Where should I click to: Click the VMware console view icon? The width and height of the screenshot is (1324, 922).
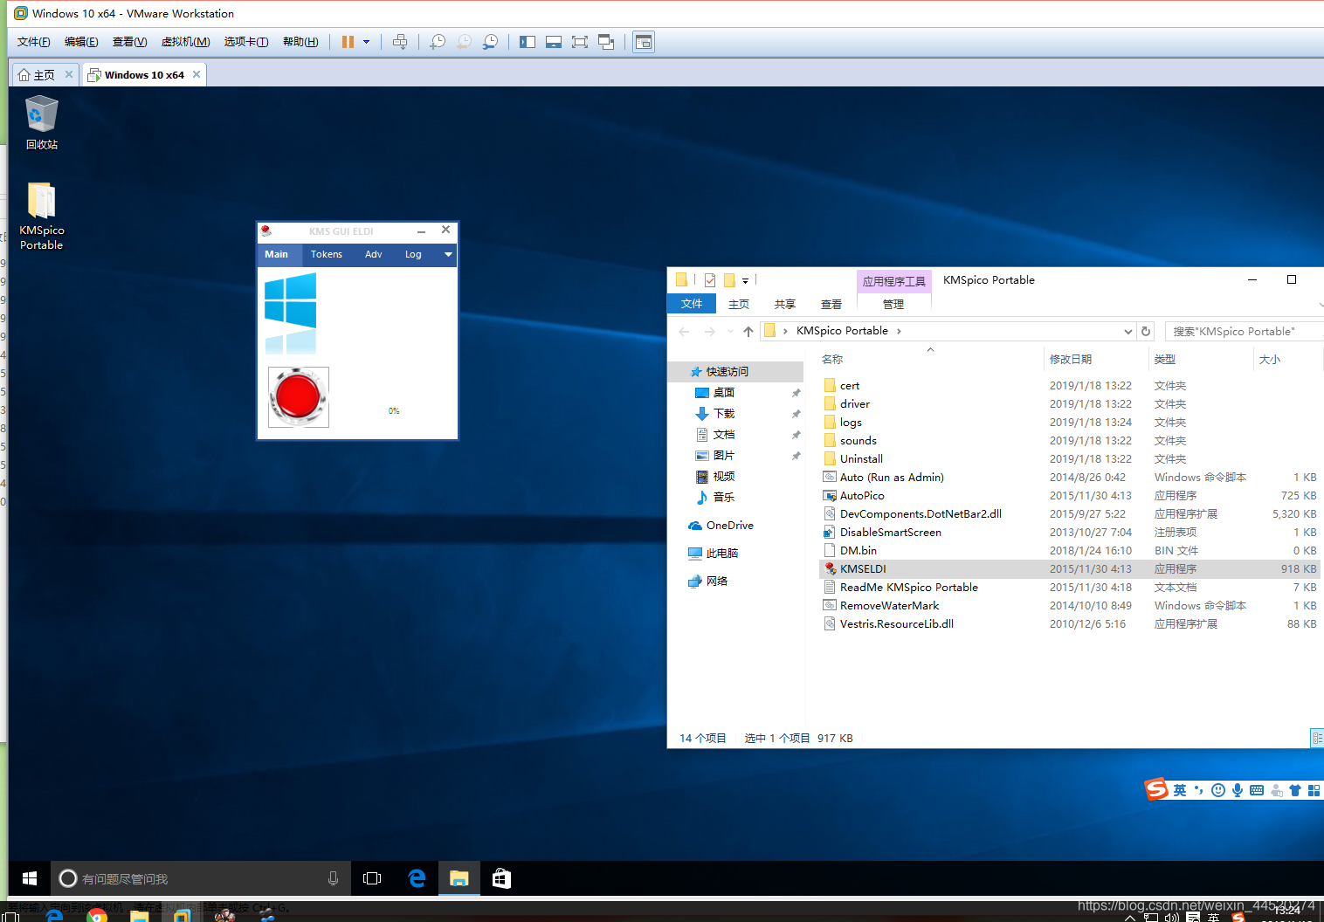click(644, 42)
